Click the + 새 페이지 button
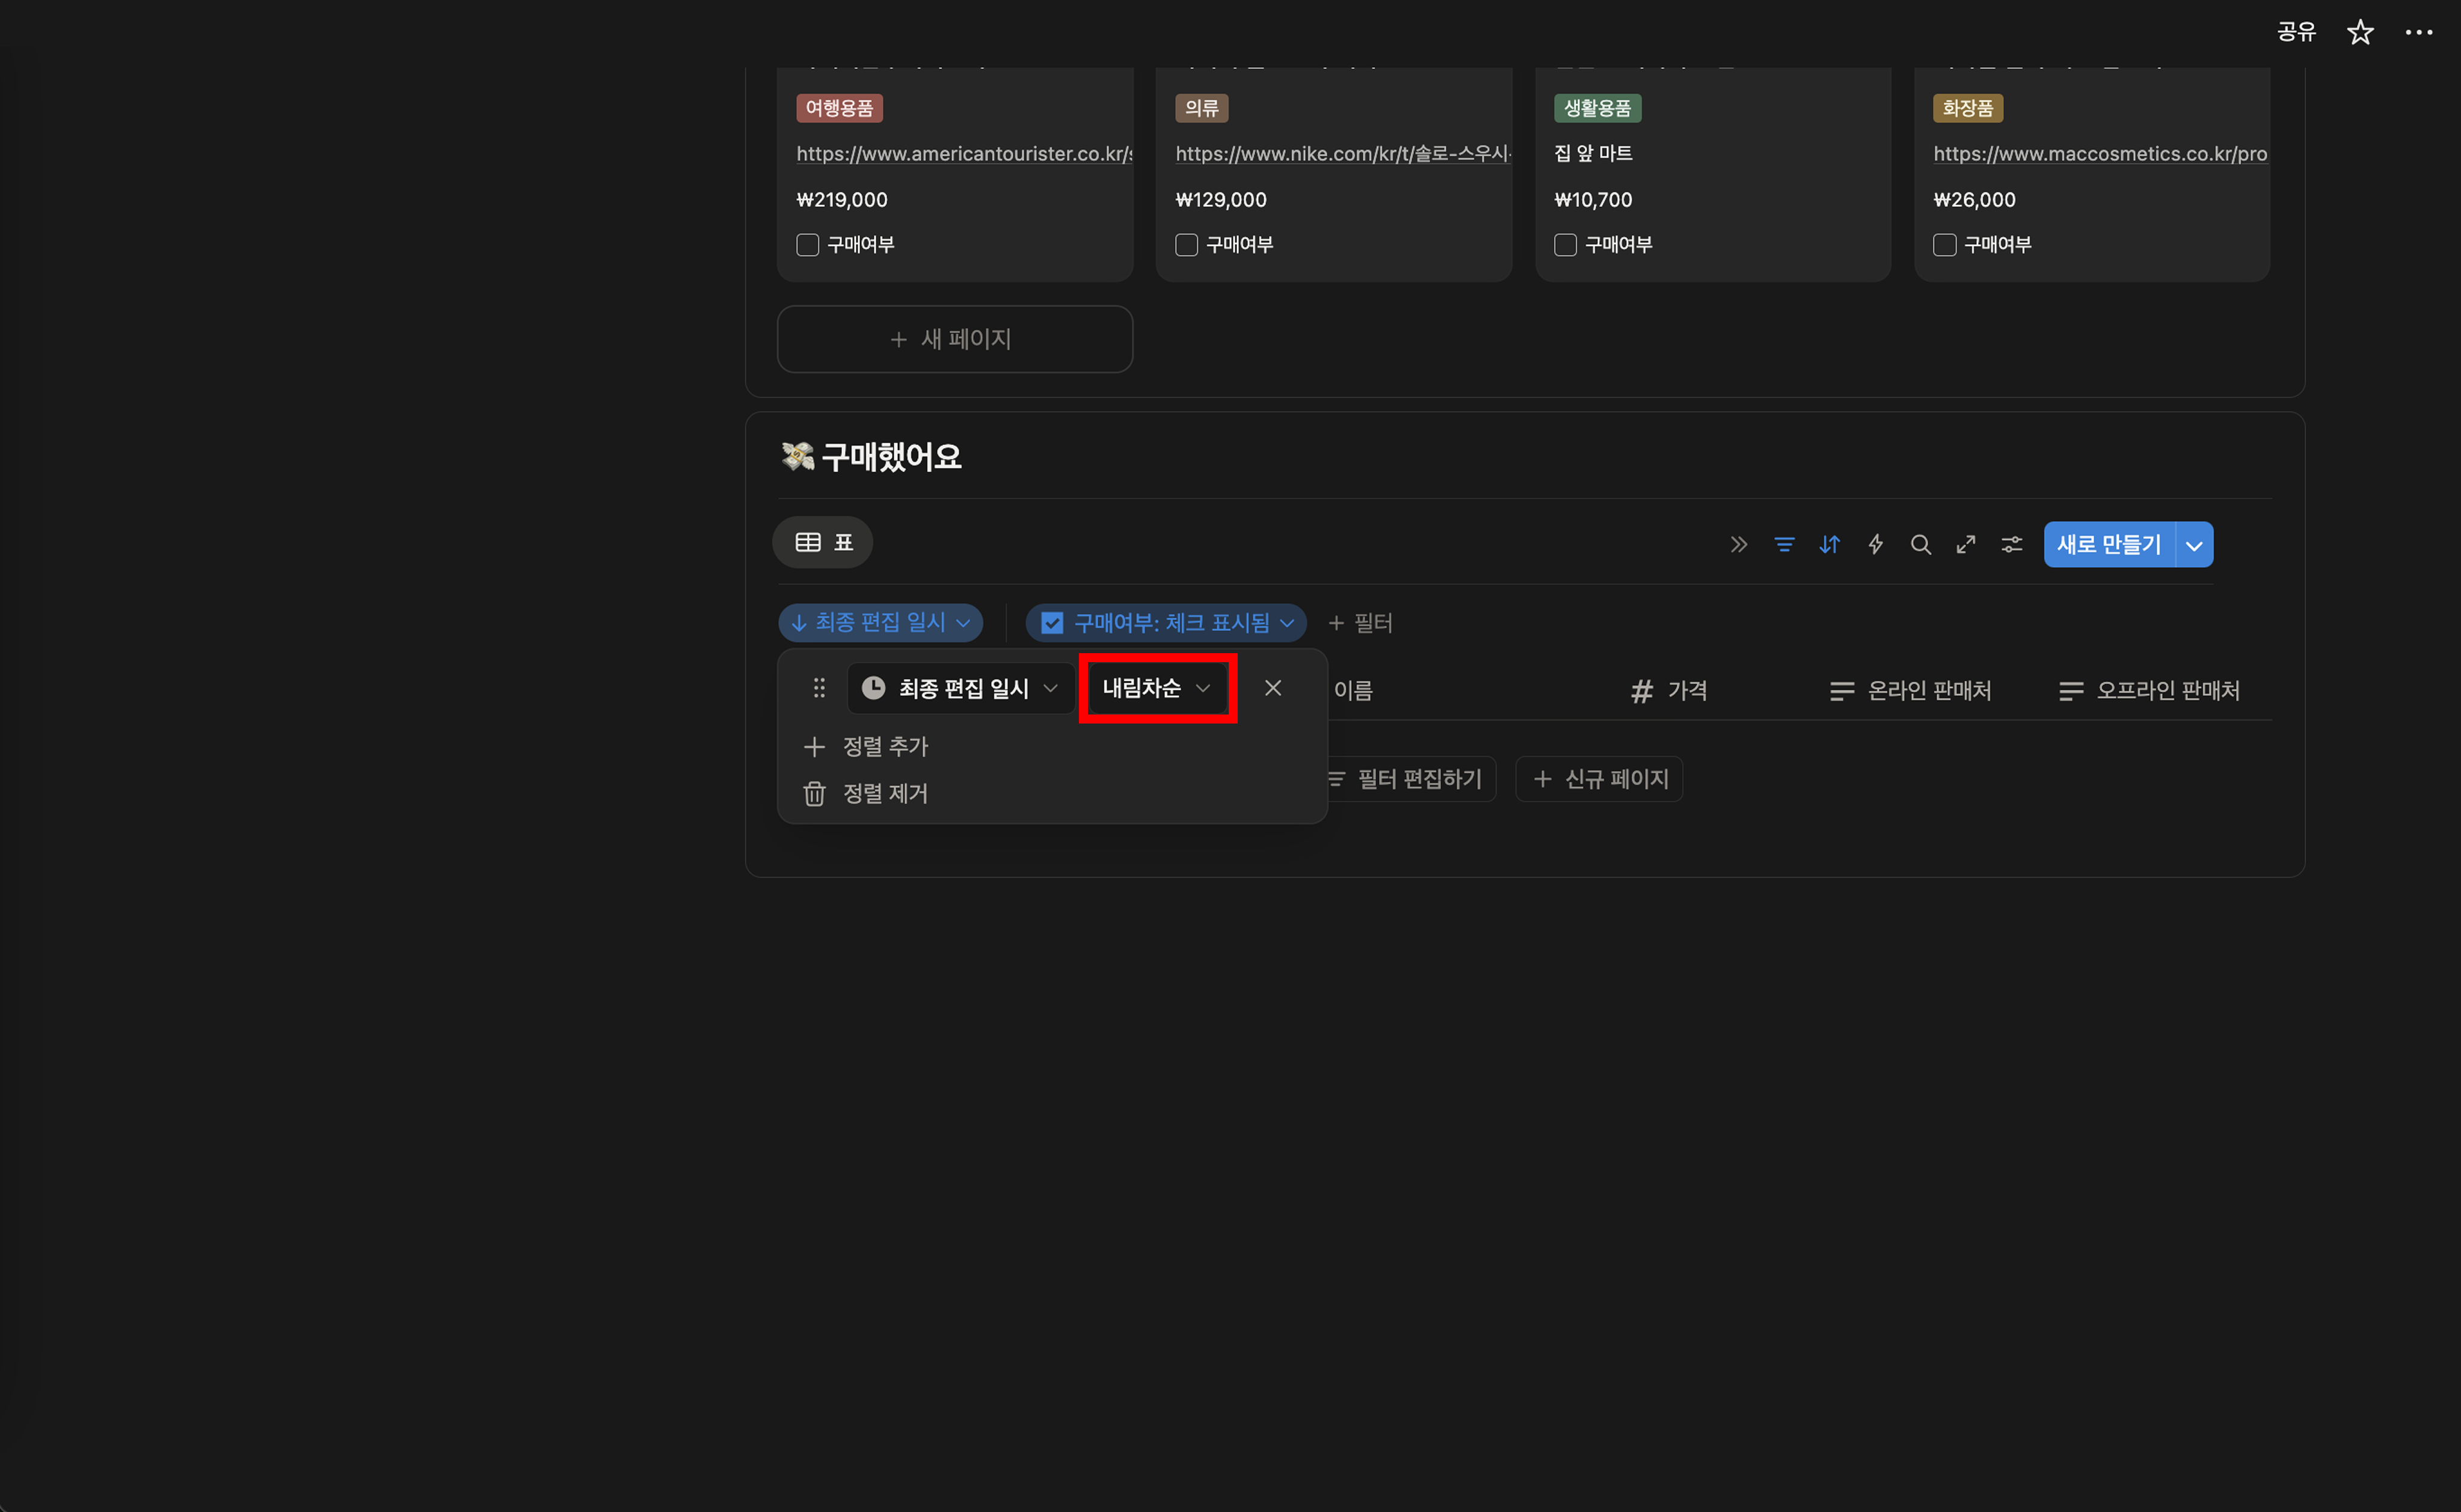 pos(954,339)
